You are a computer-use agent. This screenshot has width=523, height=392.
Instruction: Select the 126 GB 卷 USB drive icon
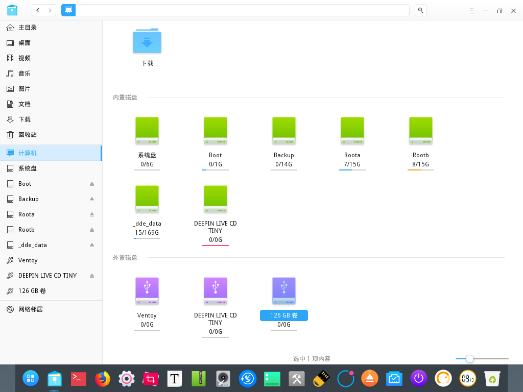pos(284,291)
